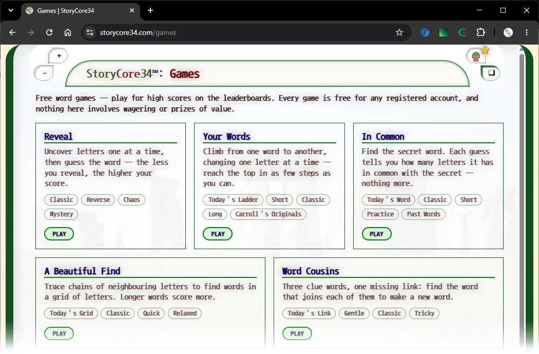Open the tab search dropdown arrow
The height and width of the screenshot is (354, 539).
click(11, 10)
